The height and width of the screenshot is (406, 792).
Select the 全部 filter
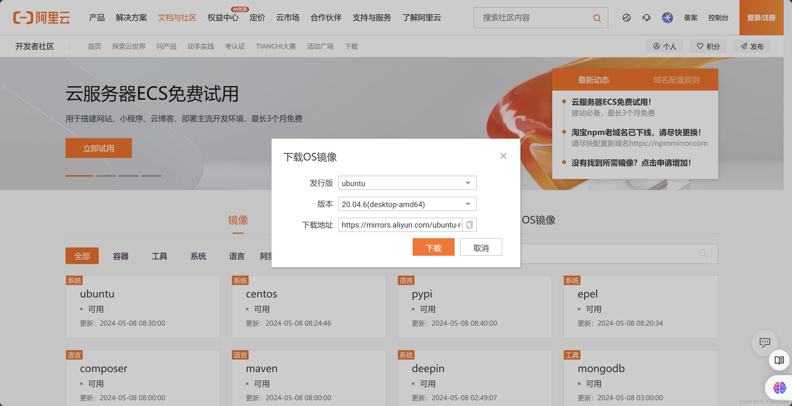tap(82, 256)
